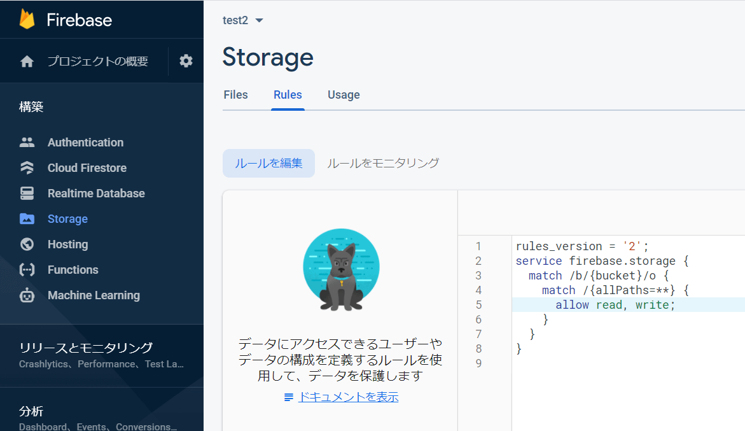
Task: Open Cloud Firestore in the sidebar
Action: tap(87, 167)
